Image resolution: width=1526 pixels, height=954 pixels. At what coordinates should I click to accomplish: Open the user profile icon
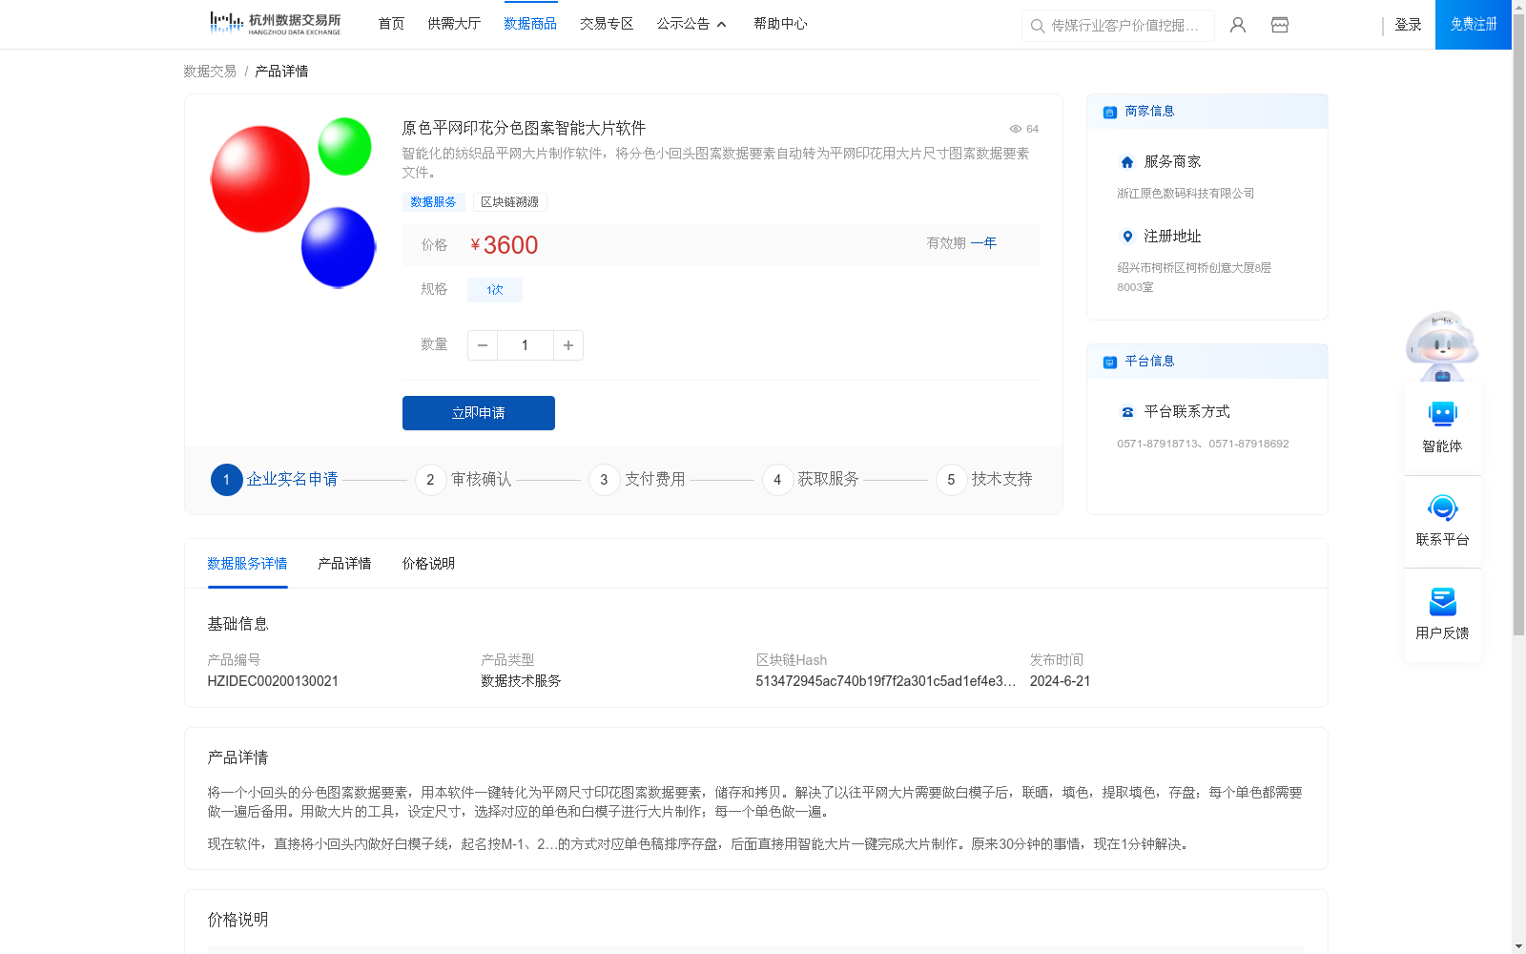tap(1238, 25)
